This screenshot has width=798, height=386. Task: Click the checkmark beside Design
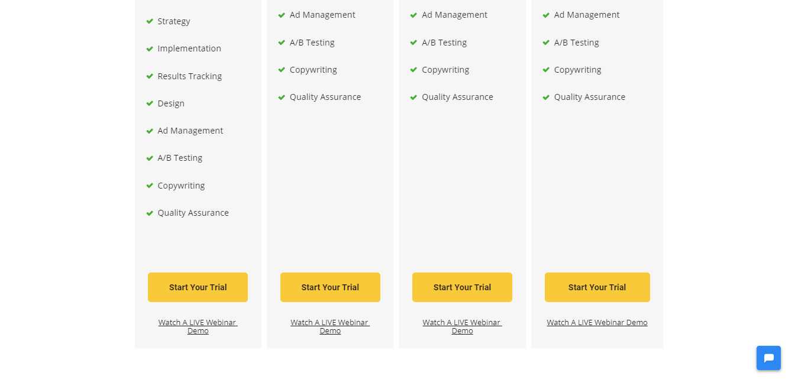(150, 103)
